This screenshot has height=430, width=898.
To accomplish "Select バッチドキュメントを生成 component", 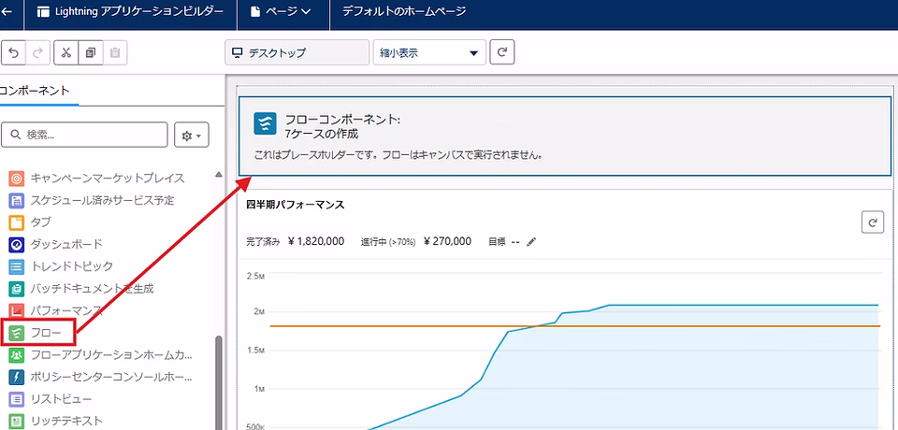I will point(82,288).
